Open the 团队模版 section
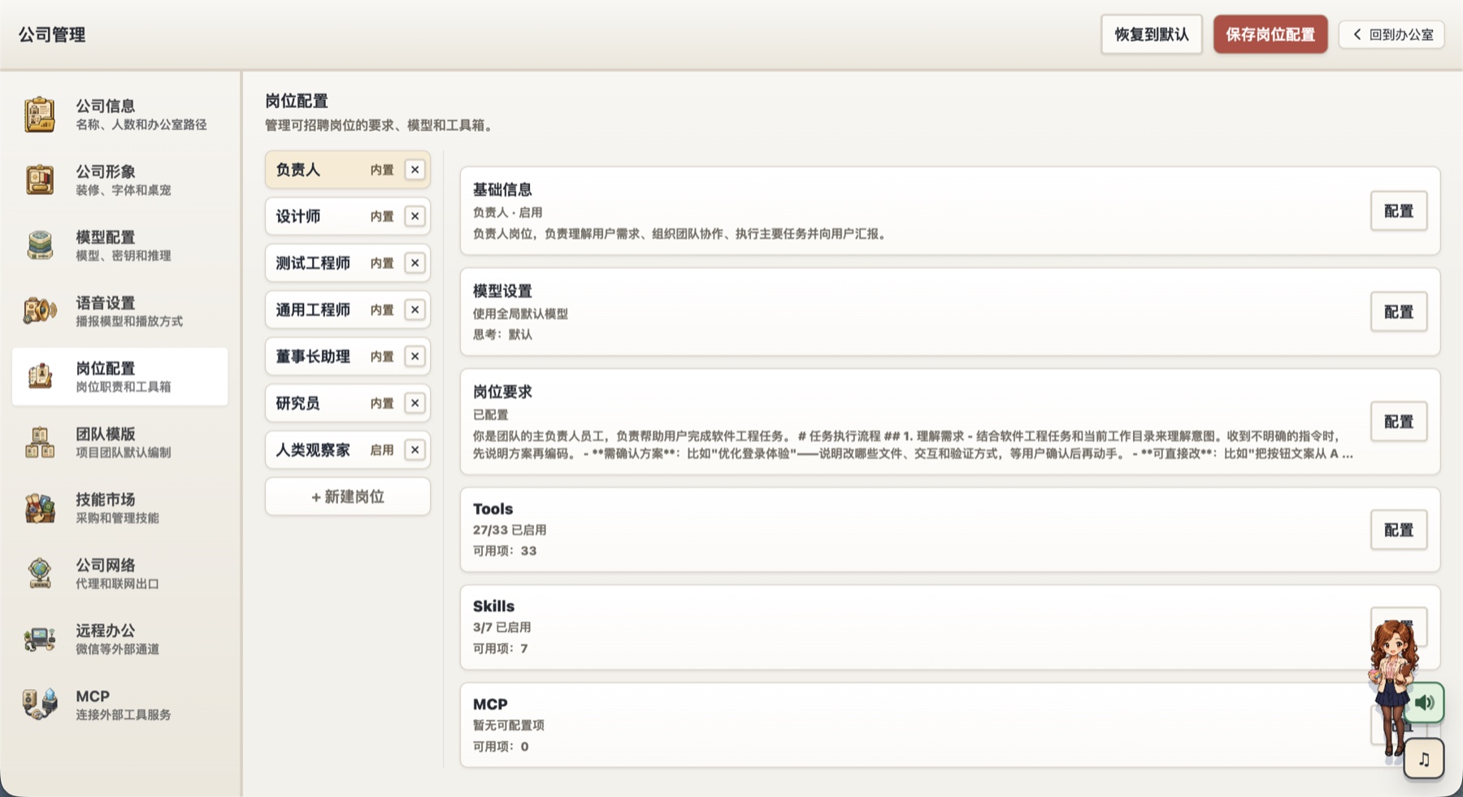Viewport: 1463px width, 797px height. (120, 442)
